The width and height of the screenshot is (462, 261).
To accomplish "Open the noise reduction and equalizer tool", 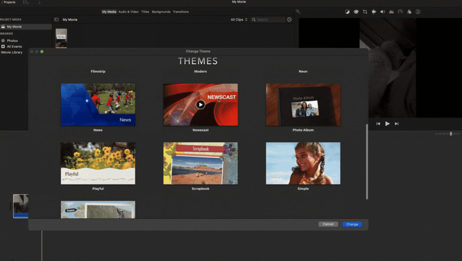I will click(391, 12).
